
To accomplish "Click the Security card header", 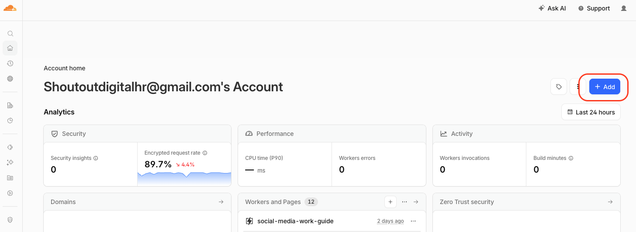I will (x=138, y=134).
